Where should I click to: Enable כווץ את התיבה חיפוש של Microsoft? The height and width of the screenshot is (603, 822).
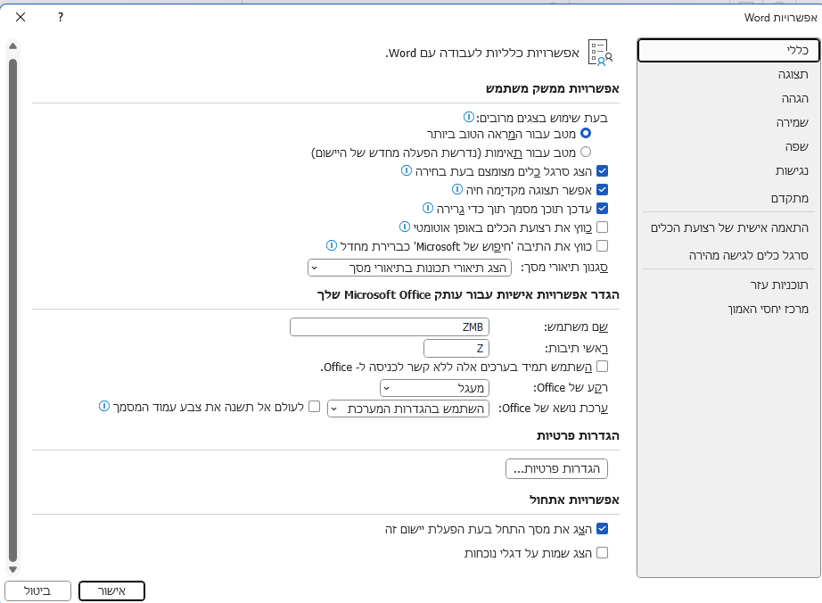coord(603,246)
